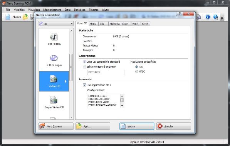Click the Optiarc DVD RW status bar text
Screen dimensions: 230x146
coord(147,142)
